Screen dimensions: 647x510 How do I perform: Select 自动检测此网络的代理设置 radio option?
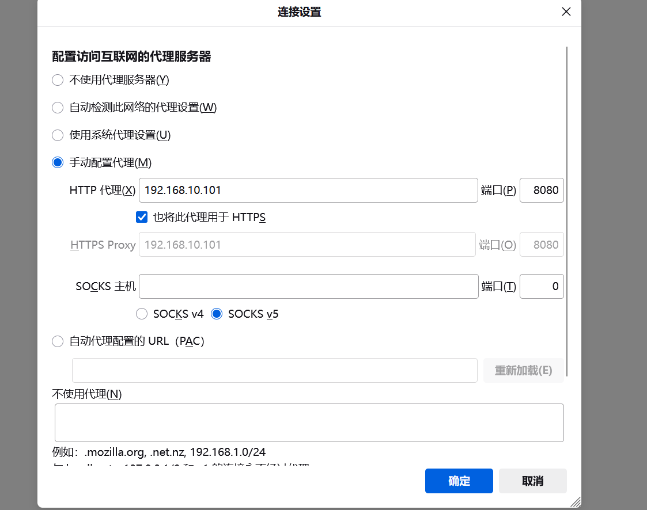coord(58,108)
